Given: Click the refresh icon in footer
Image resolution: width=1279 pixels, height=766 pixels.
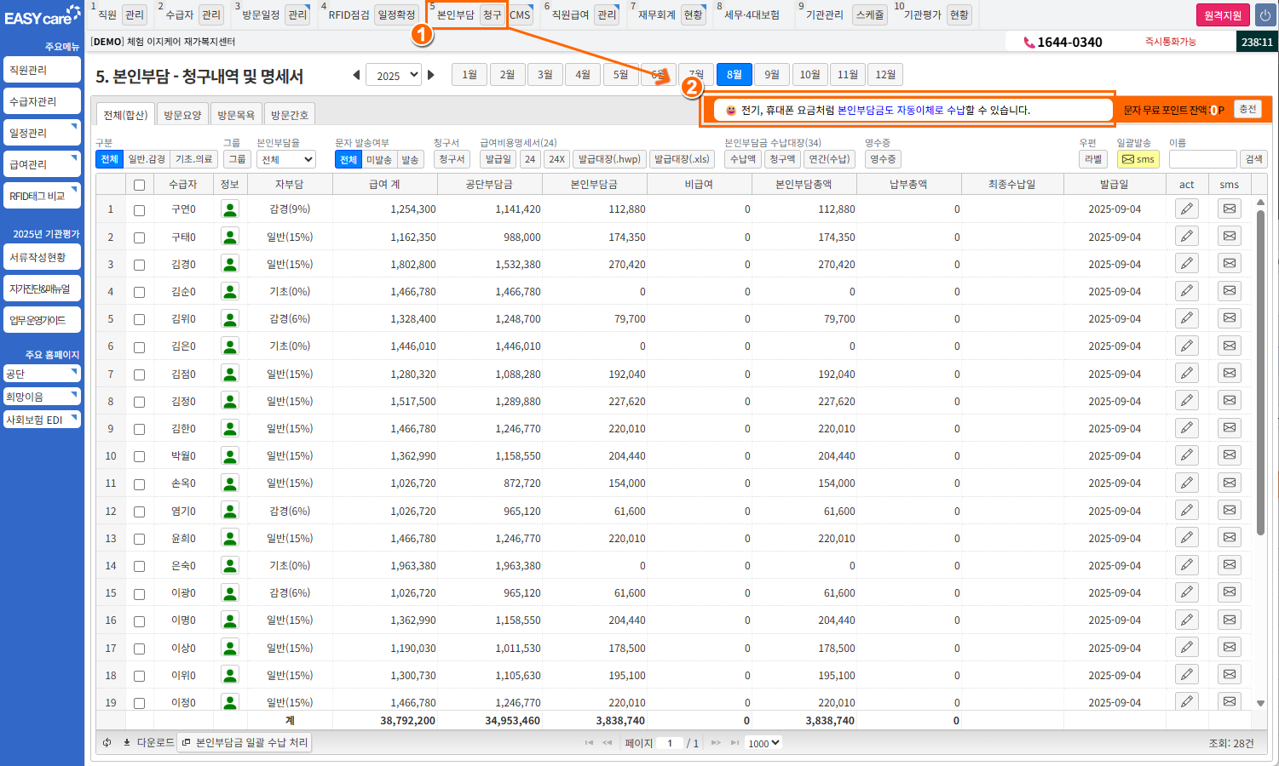Looking at the screenshot, I should [107, 742].
